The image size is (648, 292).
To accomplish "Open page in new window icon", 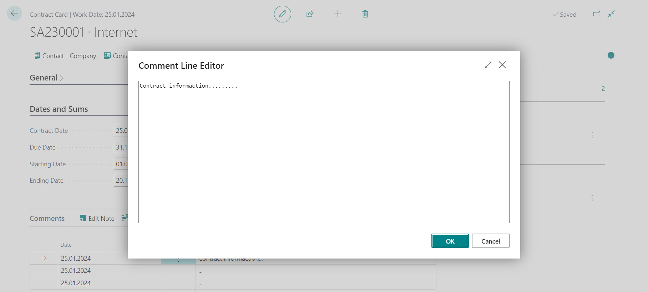I will (x=597, y=14).
